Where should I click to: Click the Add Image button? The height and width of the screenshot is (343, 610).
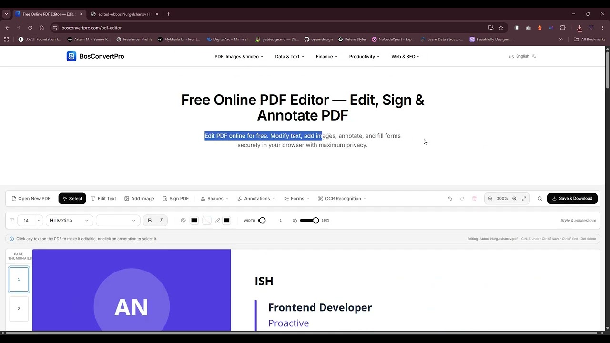tap(139, 199)
